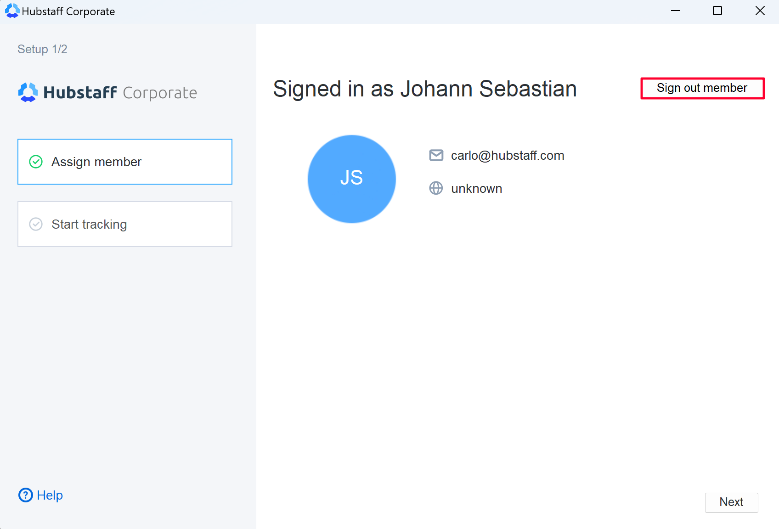Image resolution: width=779 pixels, height=529 pixels.
Task: Click the carlo@hubstaff.com email address
Action: point(508,156)
